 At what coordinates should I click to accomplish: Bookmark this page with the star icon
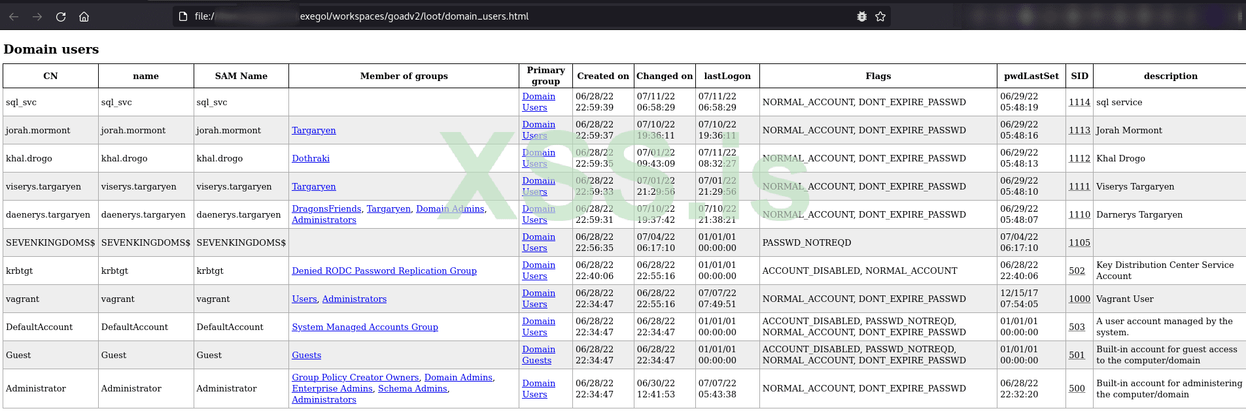click(x=880, y=16)
